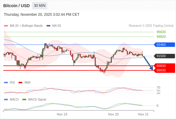Click the red 89030 support price tag
Screen dimensions: 176x119
point(164,70)
